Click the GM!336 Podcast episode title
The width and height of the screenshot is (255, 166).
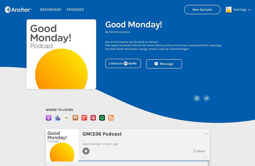point(102,134)
